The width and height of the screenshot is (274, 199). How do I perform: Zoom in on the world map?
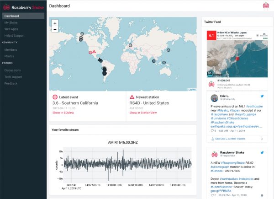[x=55, y=23]
